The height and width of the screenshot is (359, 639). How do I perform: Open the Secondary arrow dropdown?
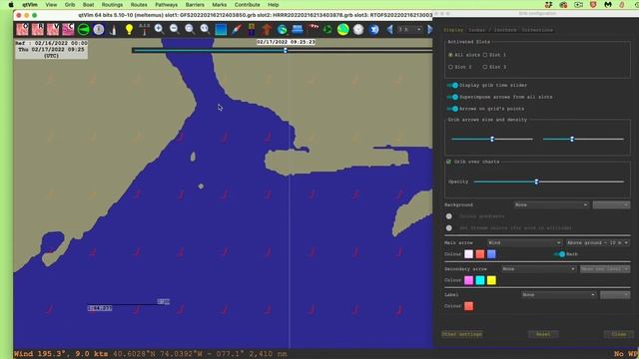(539, 268)
